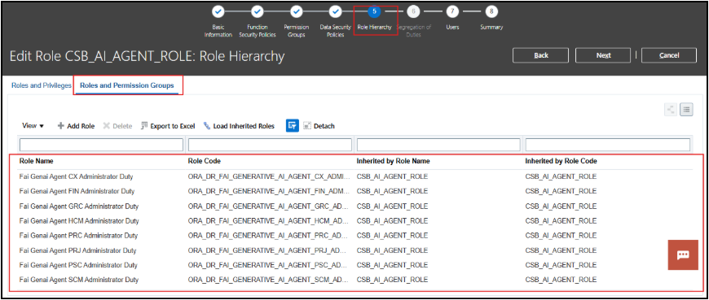Image resolution: width=709 pixels, height=300 pixels.
Task: Select Fai Genai Agent HCM Administrator Duty row
Action: [x=355, y=221]
